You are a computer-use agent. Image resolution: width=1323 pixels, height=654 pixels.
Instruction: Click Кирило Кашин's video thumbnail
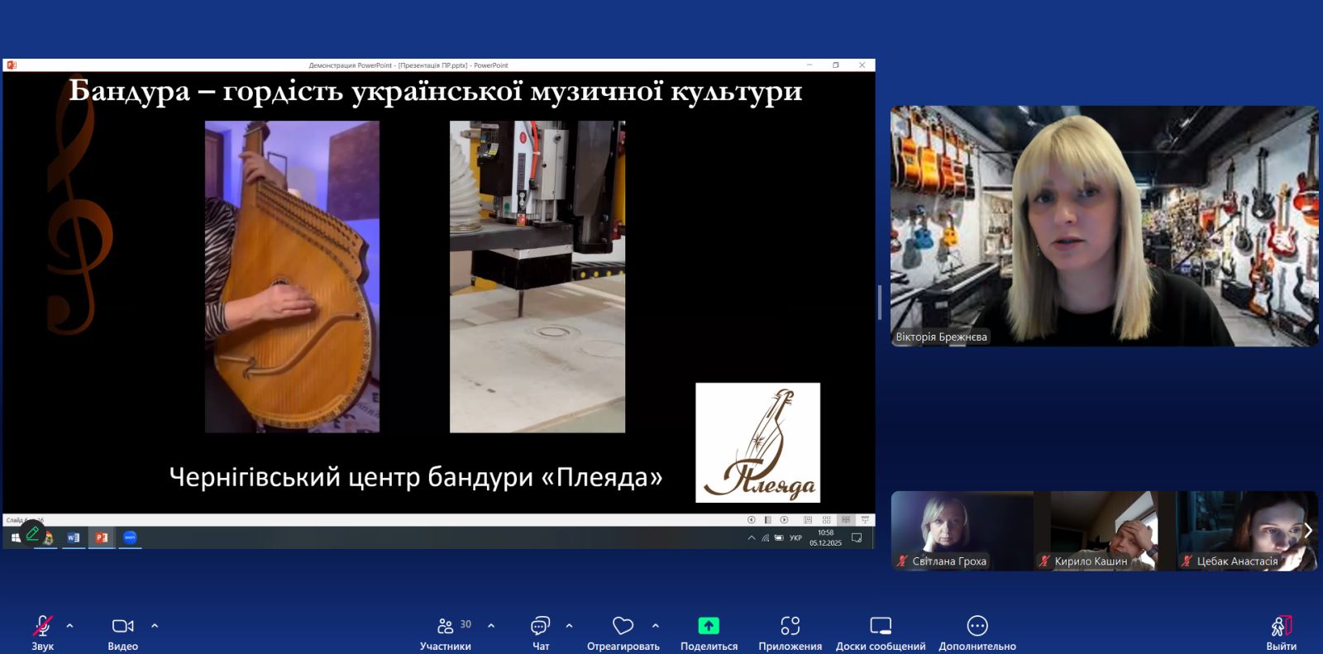(x=1104, y=531)
